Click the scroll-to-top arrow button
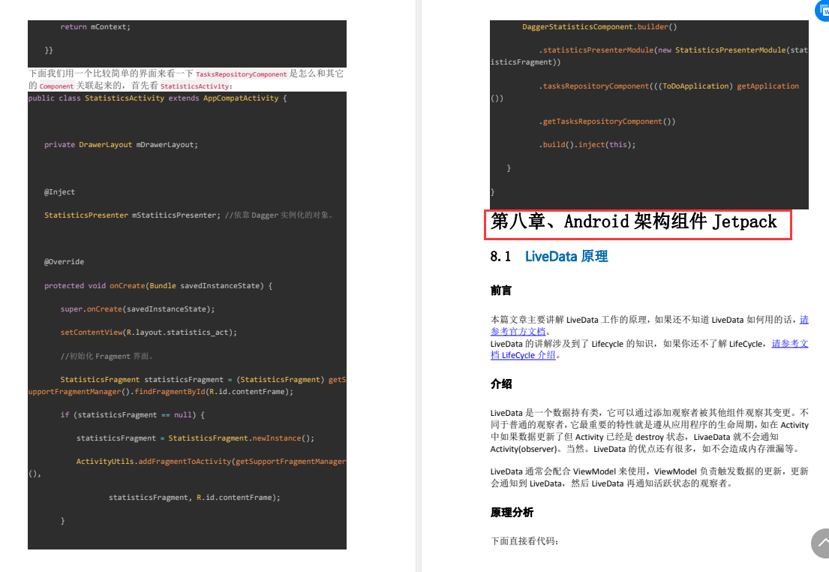 821,543
